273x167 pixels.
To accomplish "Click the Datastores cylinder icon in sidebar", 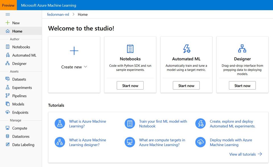I will (x=7, y=136).
